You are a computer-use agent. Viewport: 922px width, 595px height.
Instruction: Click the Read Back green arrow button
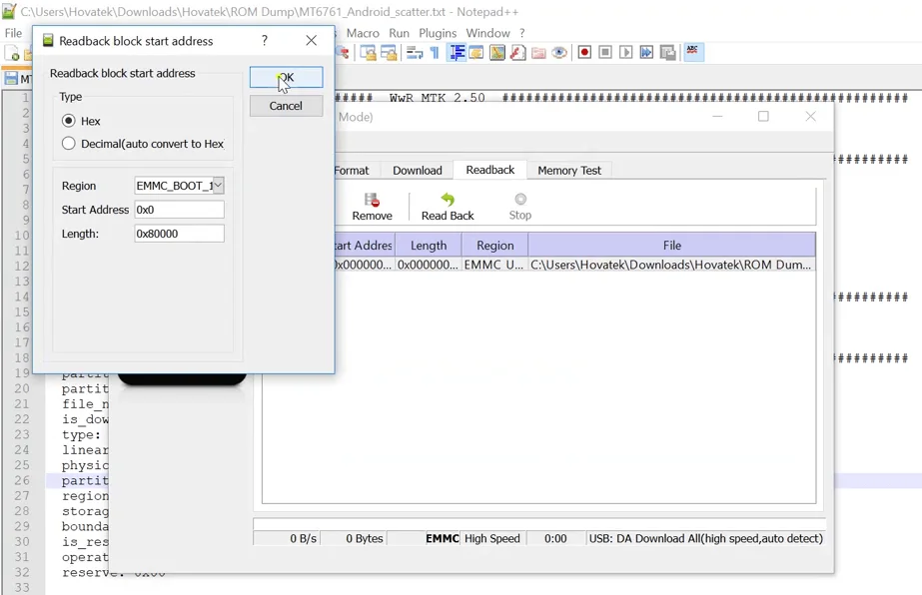point(448,207)
